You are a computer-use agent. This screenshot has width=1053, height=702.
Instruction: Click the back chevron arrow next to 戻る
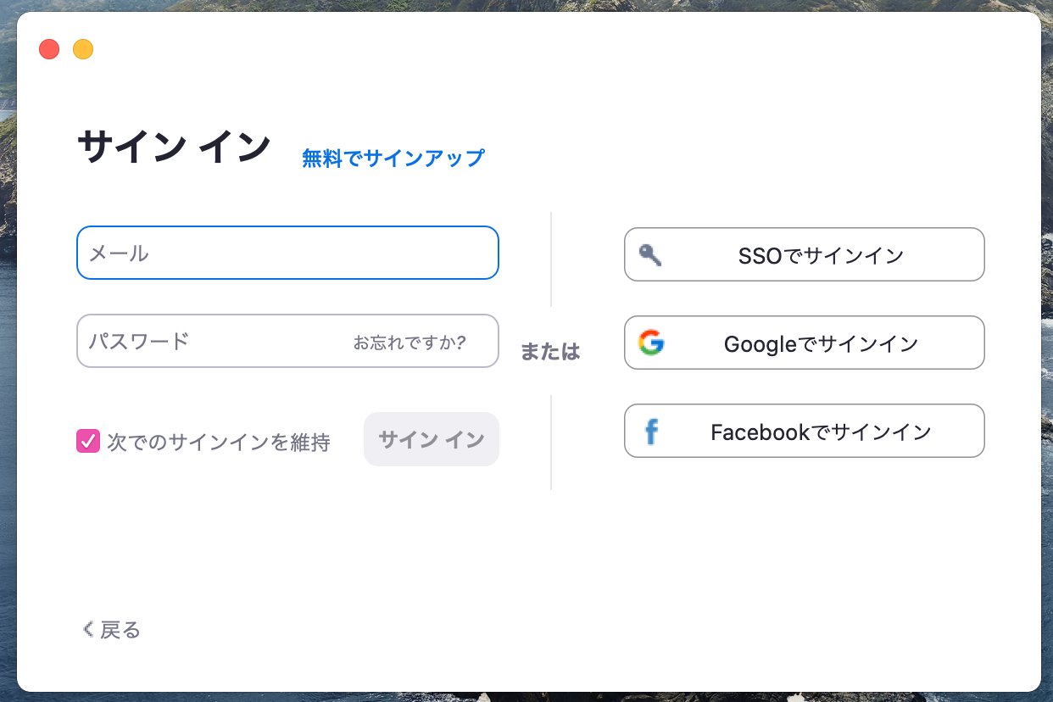[x=87, y=629]
